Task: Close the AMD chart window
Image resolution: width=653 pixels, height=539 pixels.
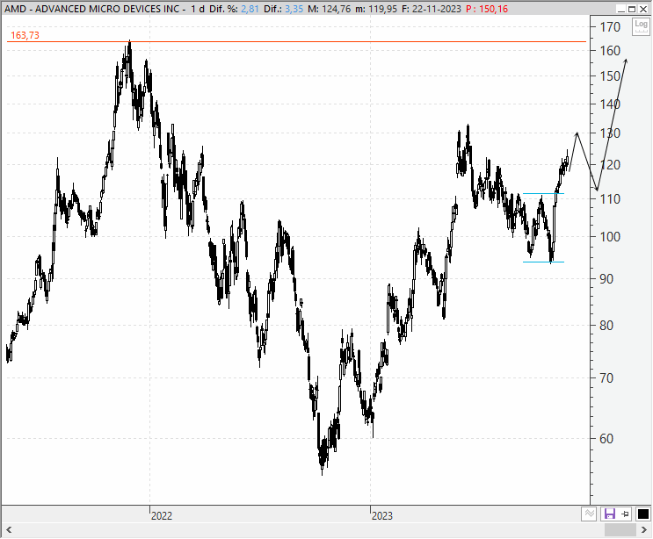Action: coord(643,9)
